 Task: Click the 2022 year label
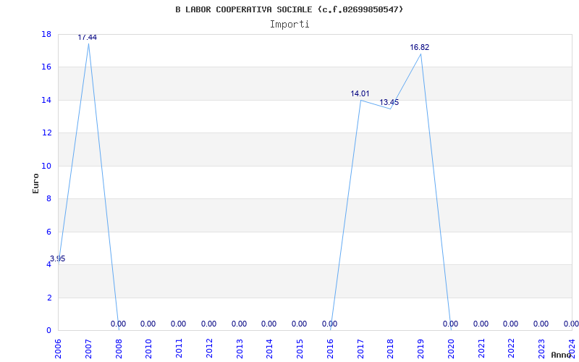tap(512, 349)
